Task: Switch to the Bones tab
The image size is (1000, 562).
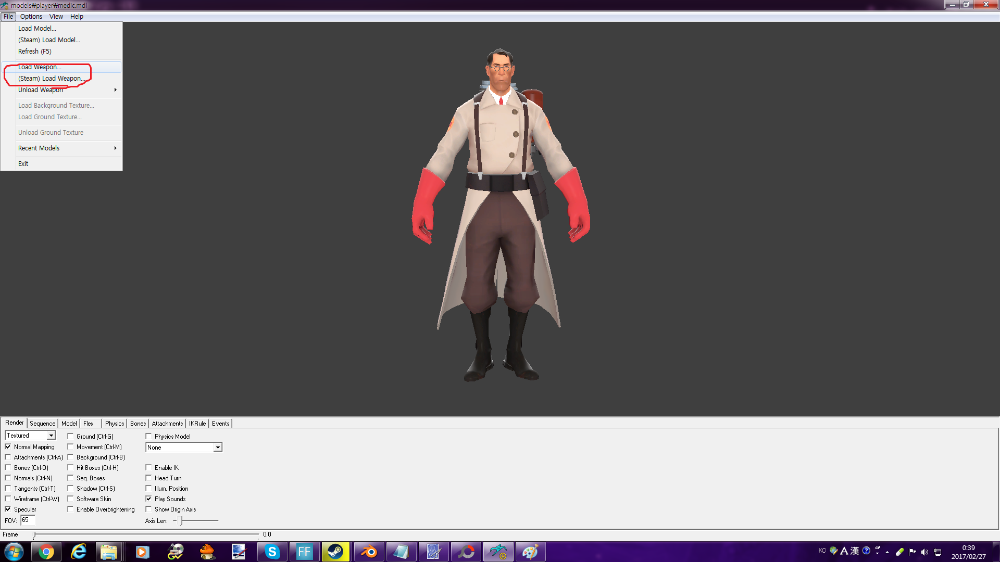Action: (138, 424)
